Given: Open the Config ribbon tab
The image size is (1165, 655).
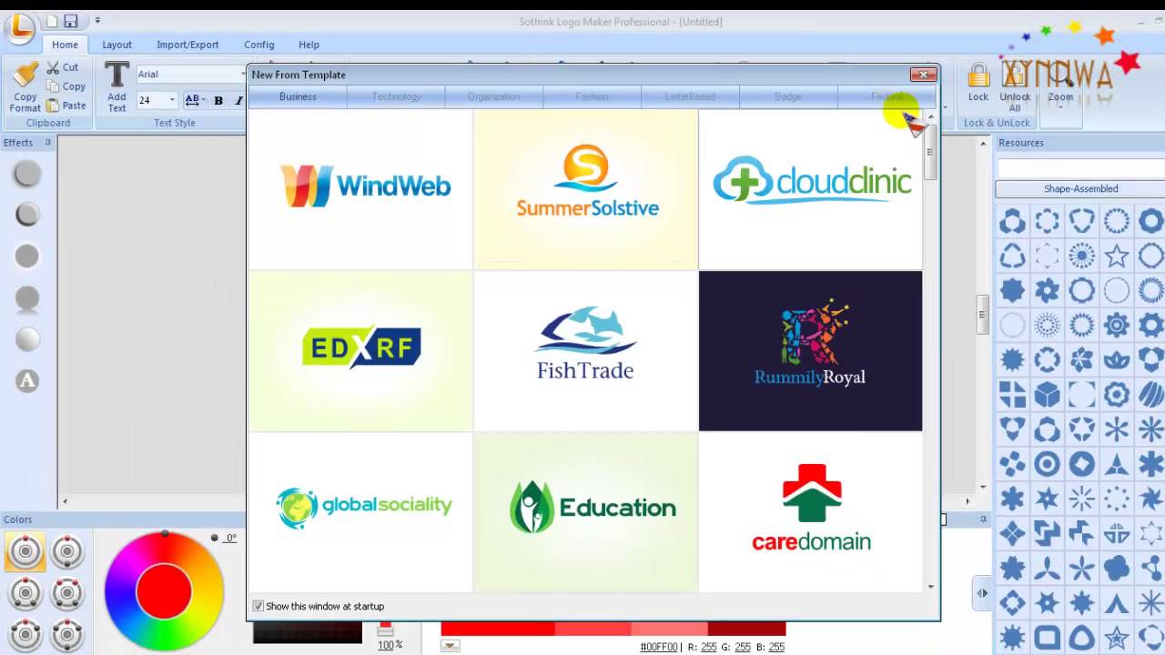Looking at the screenshot, I should pos(258,45).
